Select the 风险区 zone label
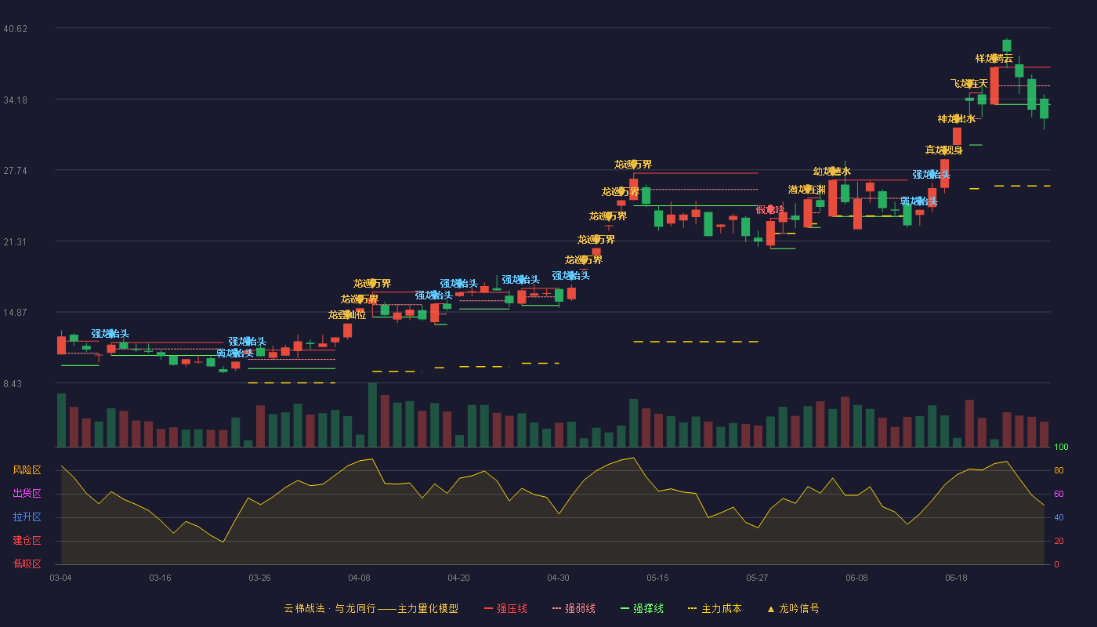 pyautogui.click(x=27, y=470)
